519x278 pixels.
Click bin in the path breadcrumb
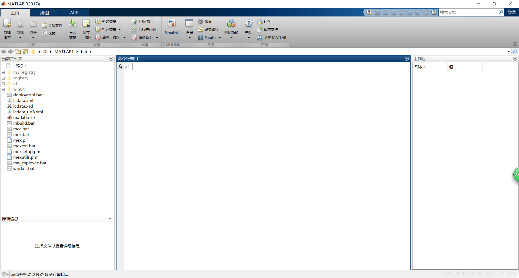coord(84,52)
